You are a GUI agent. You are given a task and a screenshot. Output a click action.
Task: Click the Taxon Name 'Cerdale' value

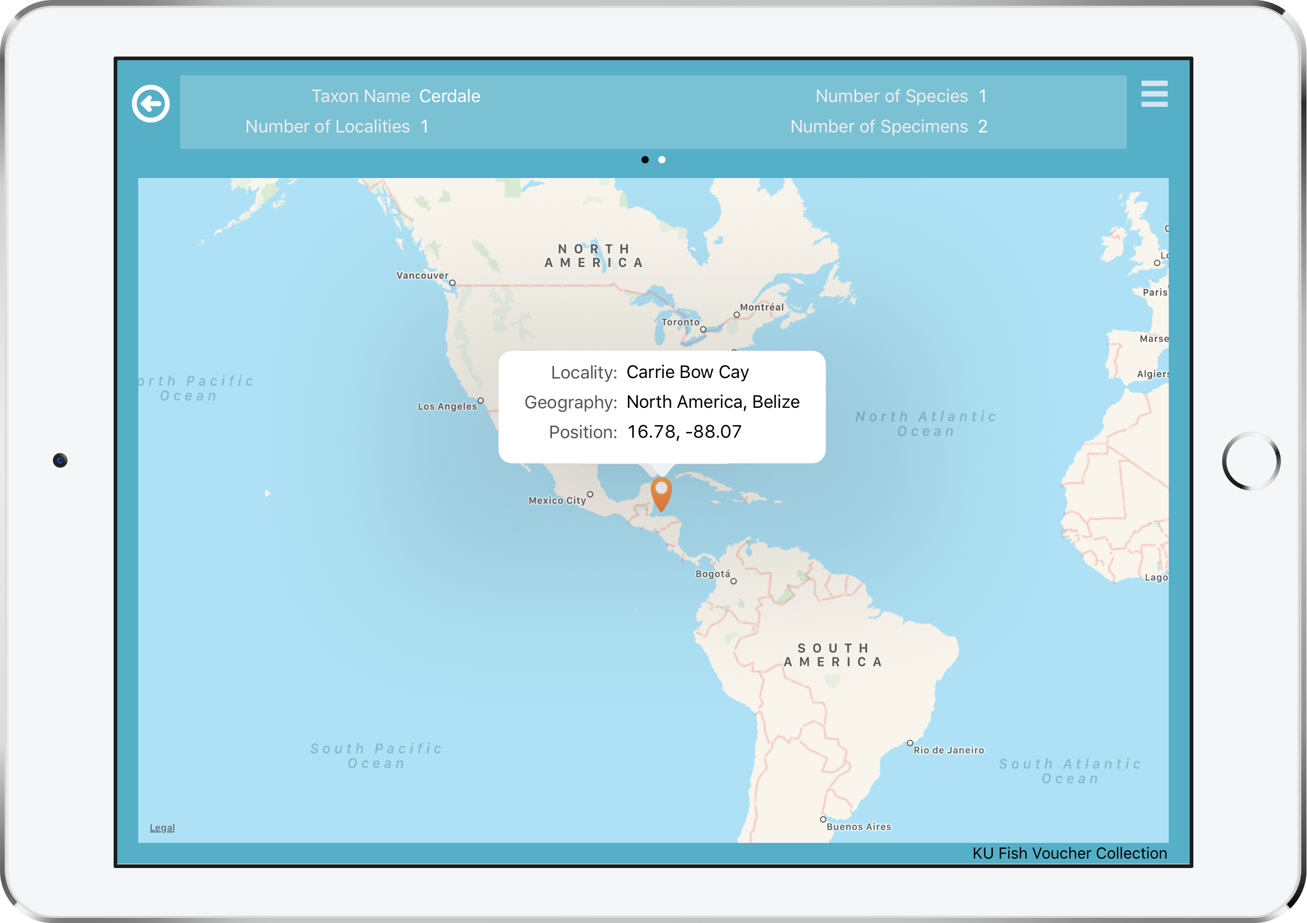click(450, 96)
